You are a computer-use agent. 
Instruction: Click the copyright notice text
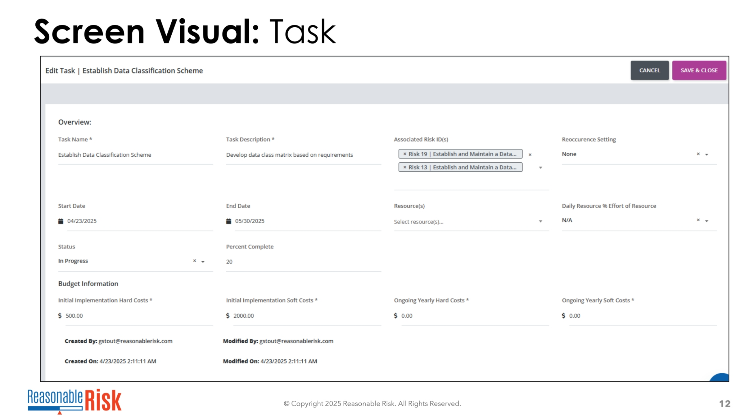372,403
